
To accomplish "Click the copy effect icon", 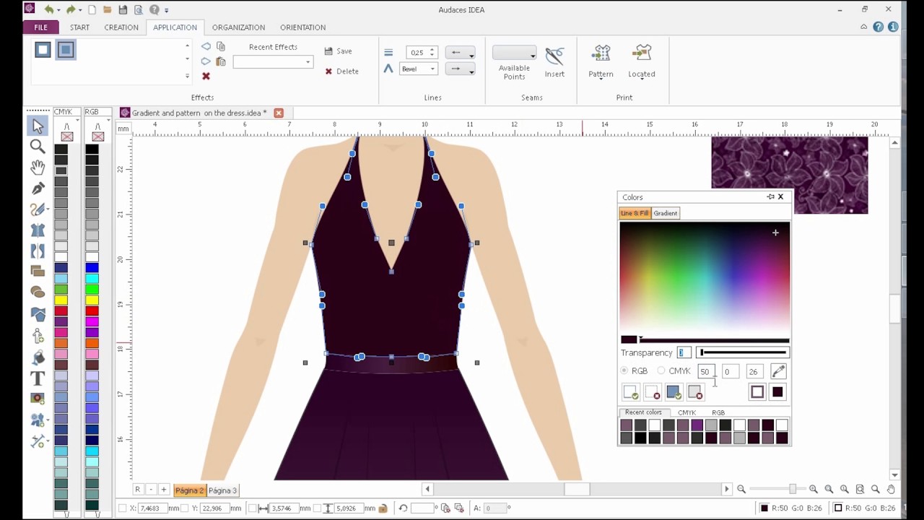I will [221, 46].
